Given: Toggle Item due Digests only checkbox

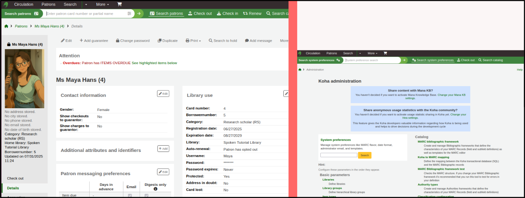Looking at the screenshot, I should point(146,195).
